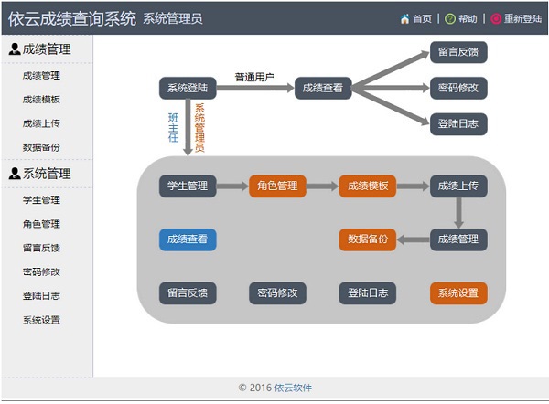549x404 pixels.
Task: Click the orange 角色管理 flowchart box
Action: coord(277,186)
